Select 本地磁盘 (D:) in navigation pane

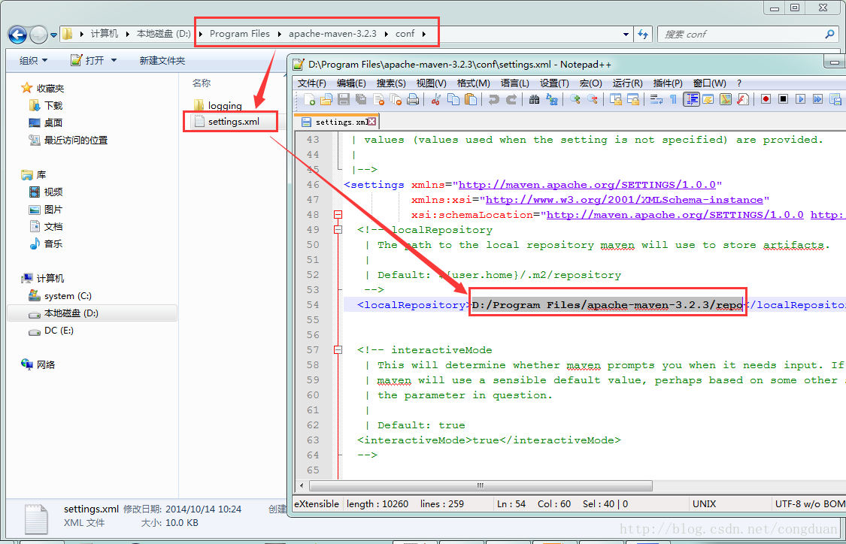[92, 313]
